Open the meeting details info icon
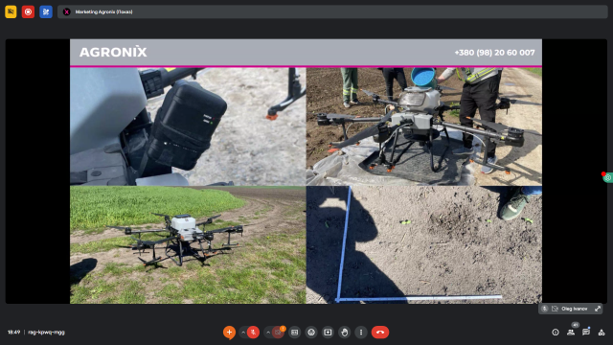The height and width of the screenshot is (345, 613). 556,333
